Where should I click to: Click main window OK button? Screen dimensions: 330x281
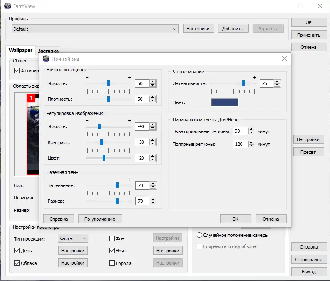click(x=309, y=22)
